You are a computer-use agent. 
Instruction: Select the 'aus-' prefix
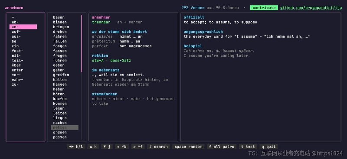[16, 36]
